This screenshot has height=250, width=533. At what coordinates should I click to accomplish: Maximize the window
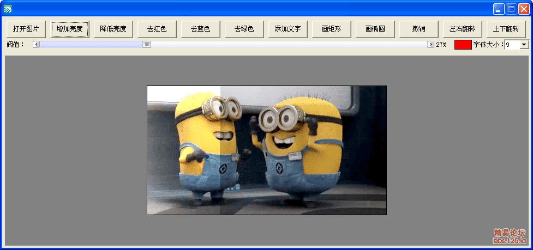(511, 9)
